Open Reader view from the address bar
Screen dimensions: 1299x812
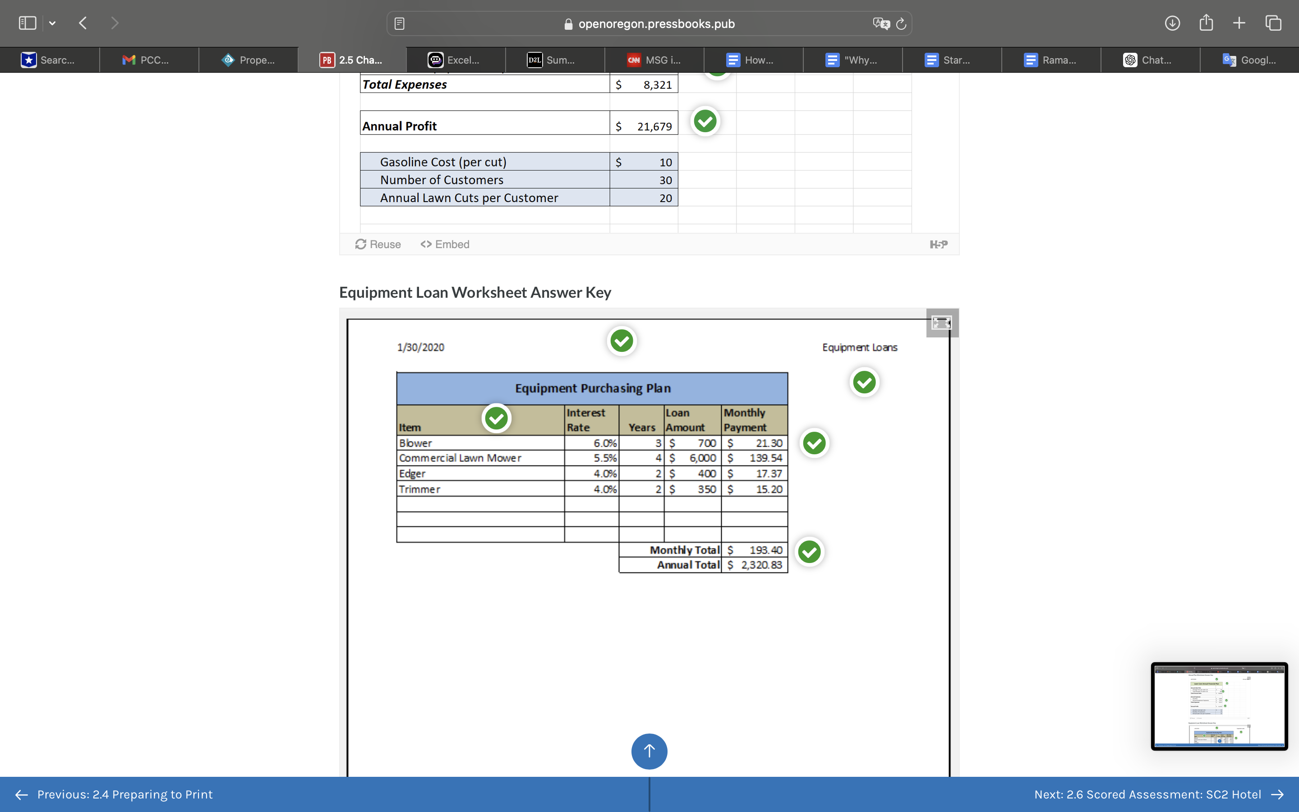(x=399, y=23)
